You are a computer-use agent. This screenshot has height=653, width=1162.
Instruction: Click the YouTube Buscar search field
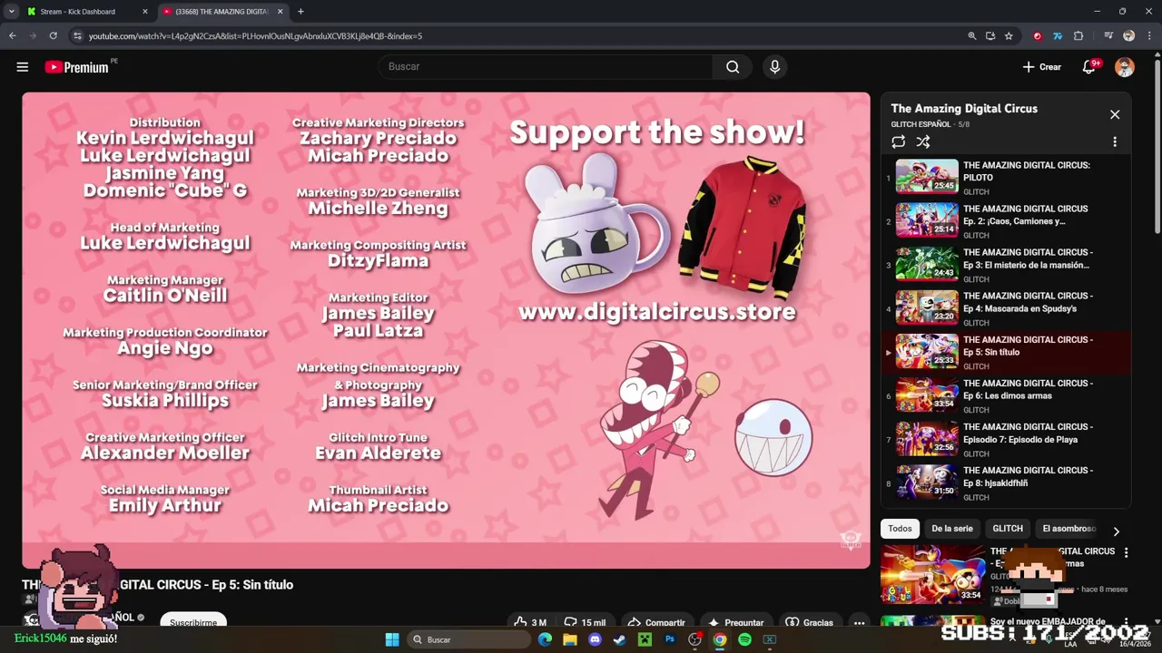click(545, 67)
